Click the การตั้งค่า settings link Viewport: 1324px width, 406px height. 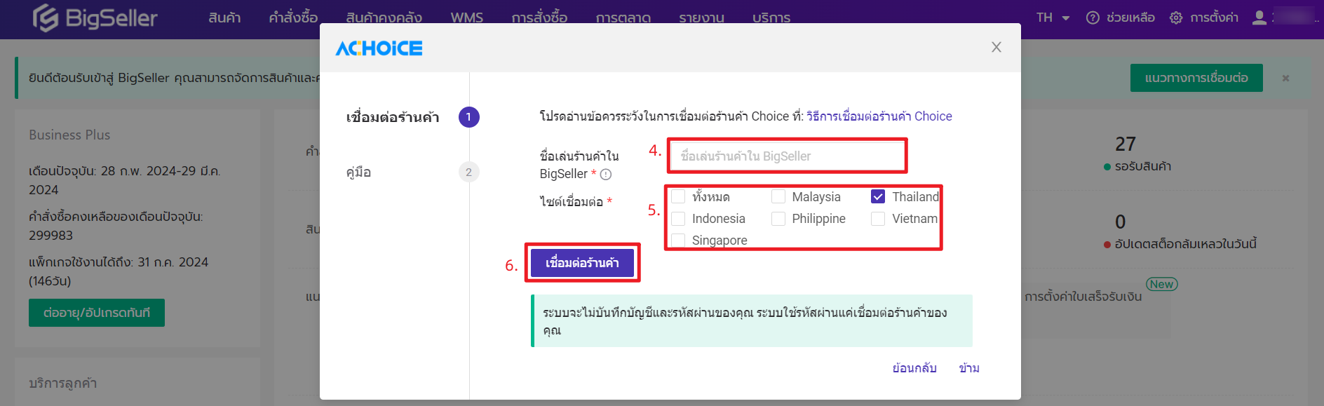pyautogui.click(x=1214, y=18)
